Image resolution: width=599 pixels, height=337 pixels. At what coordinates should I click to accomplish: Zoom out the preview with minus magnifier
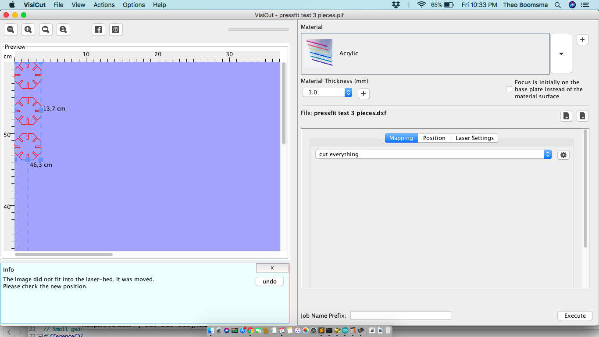[11, 29]
